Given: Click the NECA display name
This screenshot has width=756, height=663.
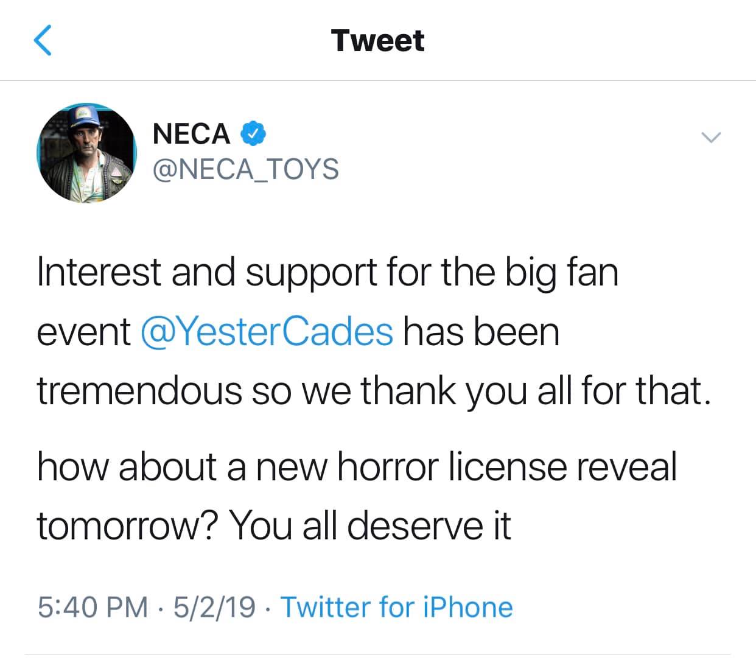Looking at the screenshot, I should (191, 133).
